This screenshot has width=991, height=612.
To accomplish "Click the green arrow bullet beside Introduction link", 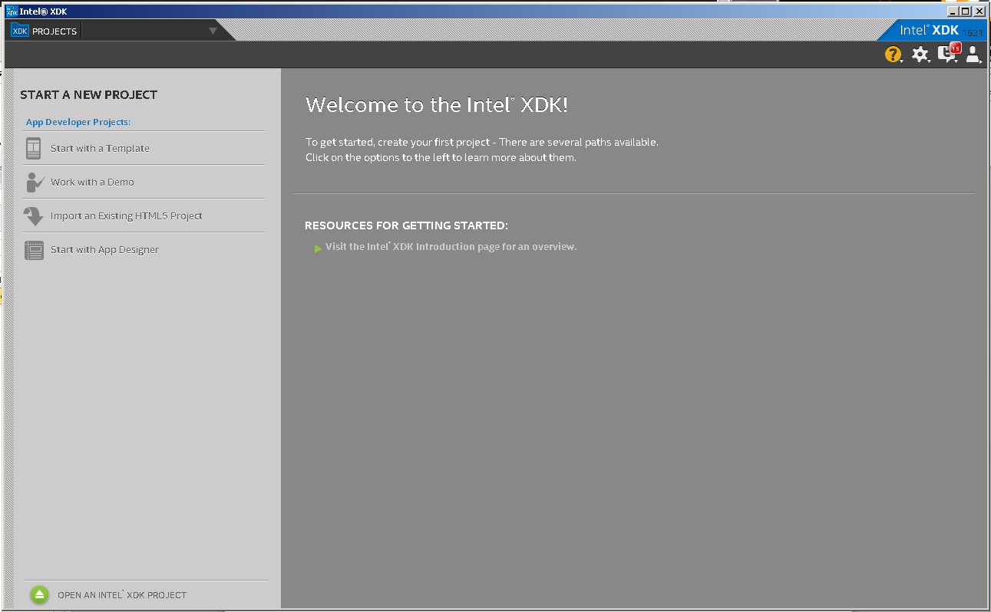I will coord(318,248).
